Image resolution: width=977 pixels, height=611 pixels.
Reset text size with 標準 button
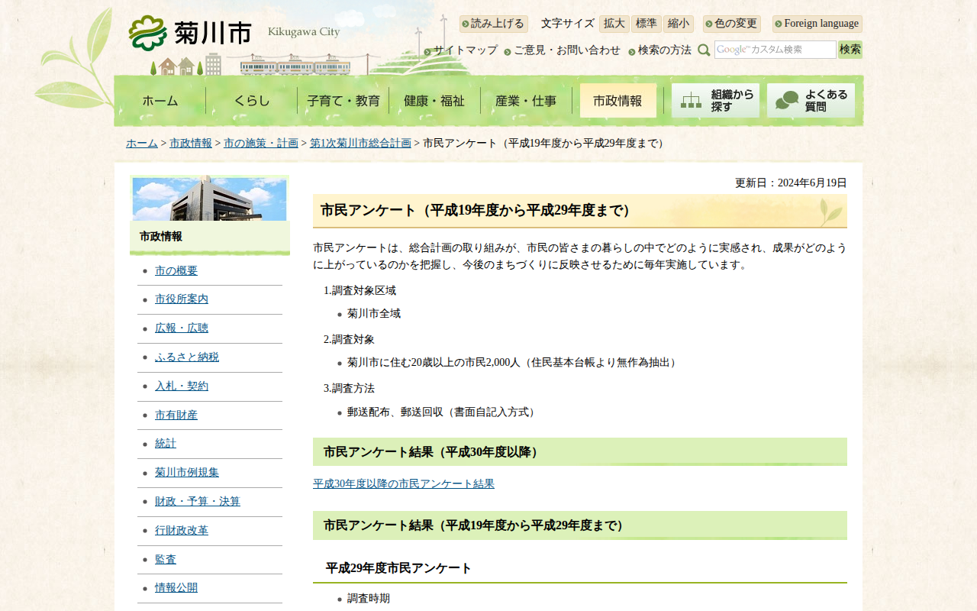646,24
